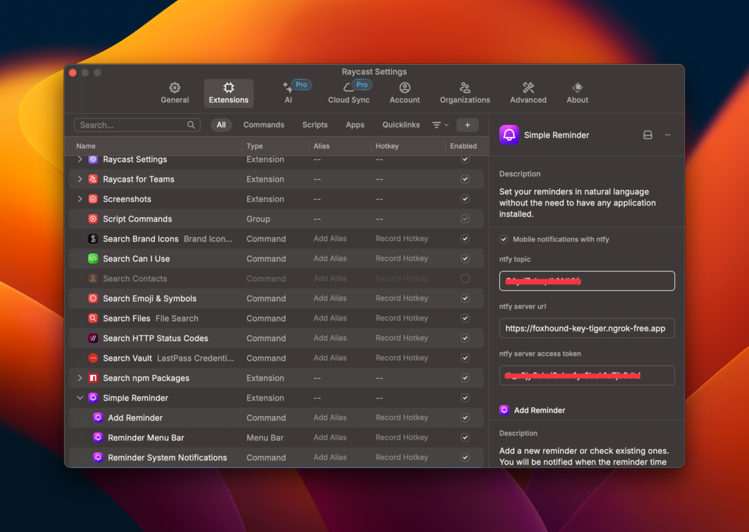Select the All filter
749x532 pixels.
221,125
